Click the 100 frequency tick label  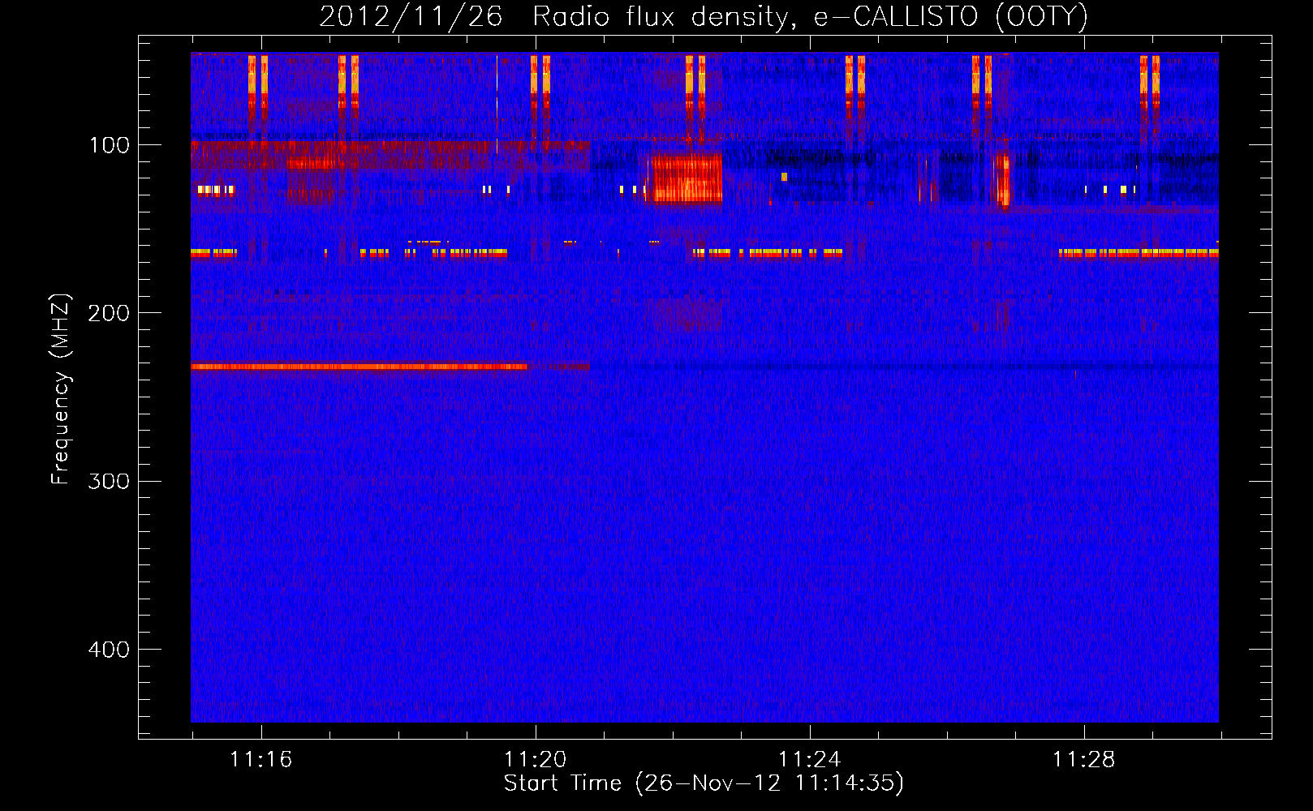tap(110, 145)
